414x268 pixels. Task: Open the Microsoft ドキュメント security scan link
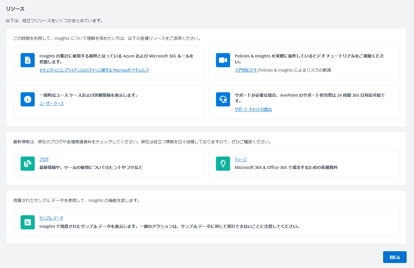tap(94, 70)
